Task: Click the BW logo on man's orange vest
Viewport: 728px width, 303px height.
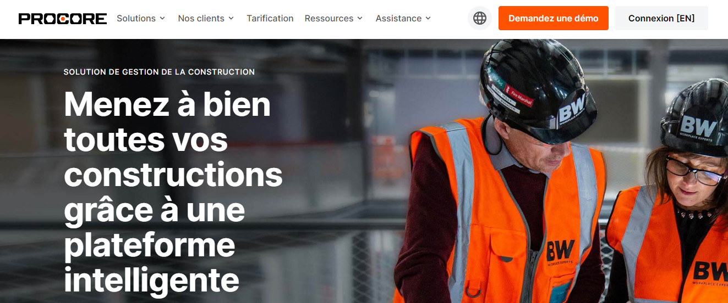Action: tap(561, 250)
